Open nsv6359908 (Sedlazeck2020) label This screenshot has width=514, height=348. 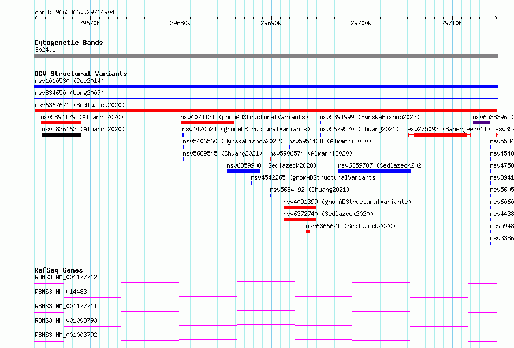[271, 165]
